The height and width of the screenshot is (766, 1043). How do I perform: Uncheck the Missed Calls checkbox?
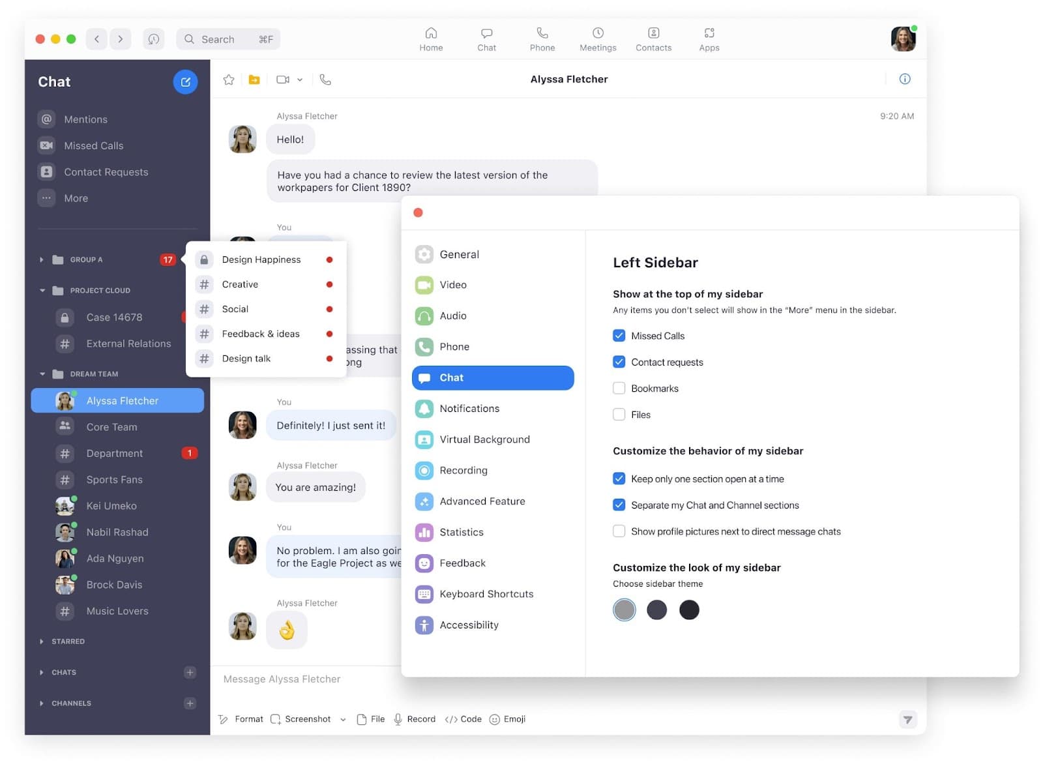tap(619, 336)
